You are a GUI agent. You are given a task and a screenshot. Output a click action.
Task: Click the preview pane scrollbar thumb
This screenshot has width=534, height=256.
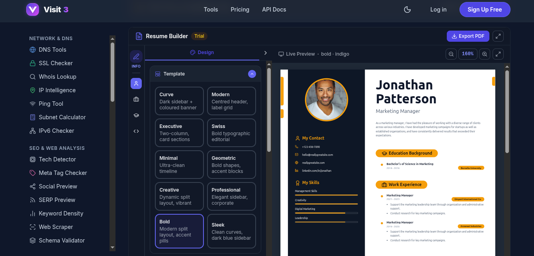pos(507,111)
